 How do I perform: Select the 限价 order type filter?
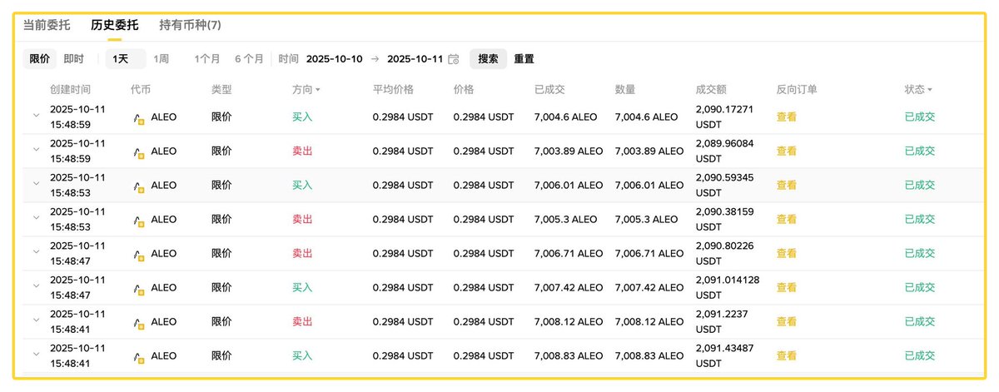coord(40,59)
